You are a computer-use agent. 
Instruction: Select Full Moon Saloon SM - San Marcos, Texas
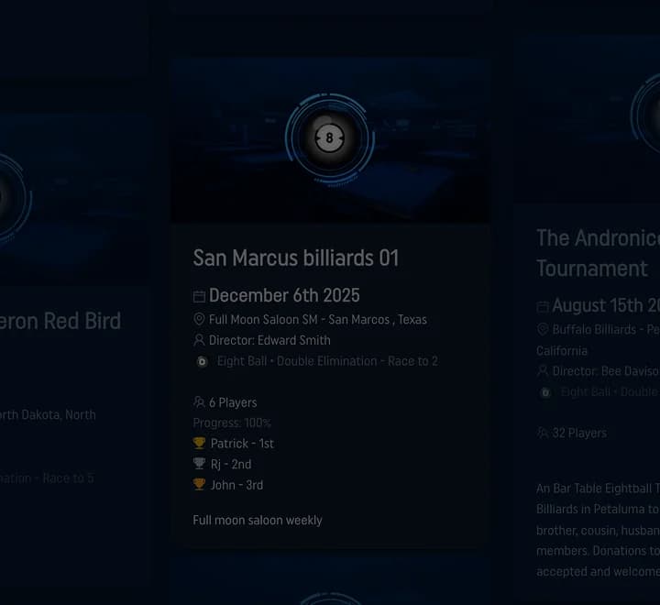point(318,320)
